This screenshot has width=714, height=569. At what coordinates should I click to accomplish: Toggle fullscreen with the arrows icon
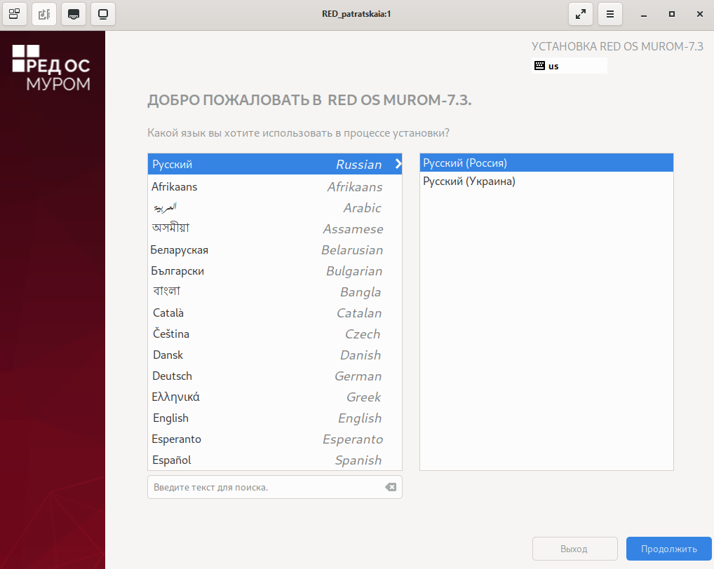581,14
